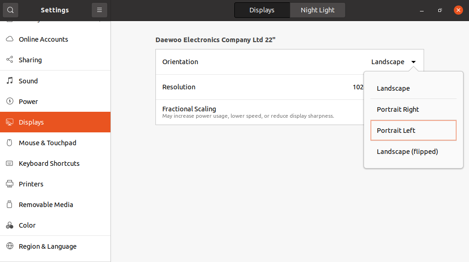
Task: Close the Settings window
Action: pos(458,10)
